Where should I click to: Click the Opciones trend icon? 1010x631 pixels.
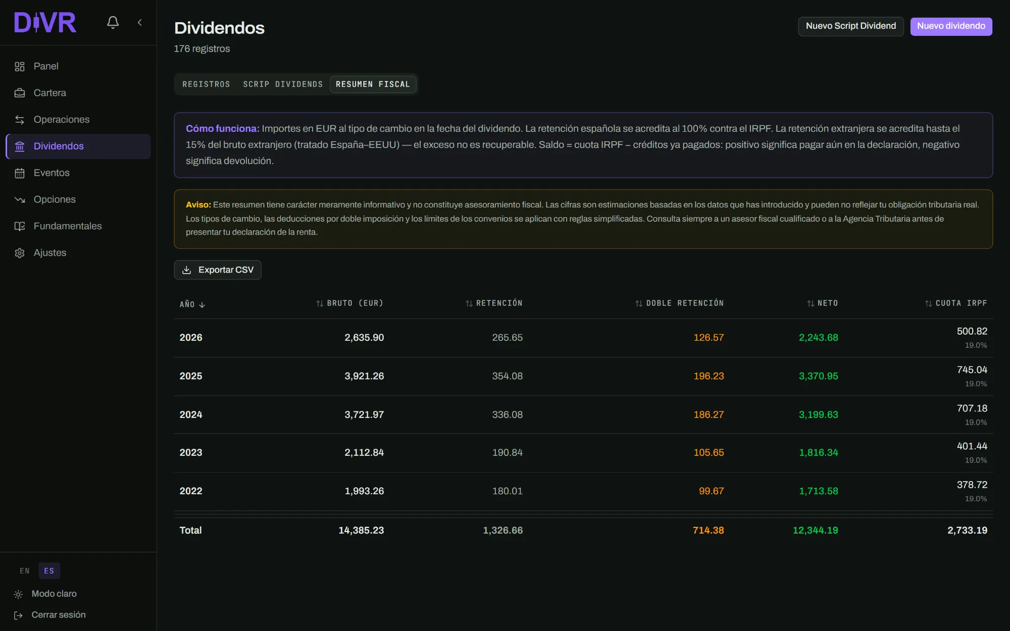pos(20,199)
